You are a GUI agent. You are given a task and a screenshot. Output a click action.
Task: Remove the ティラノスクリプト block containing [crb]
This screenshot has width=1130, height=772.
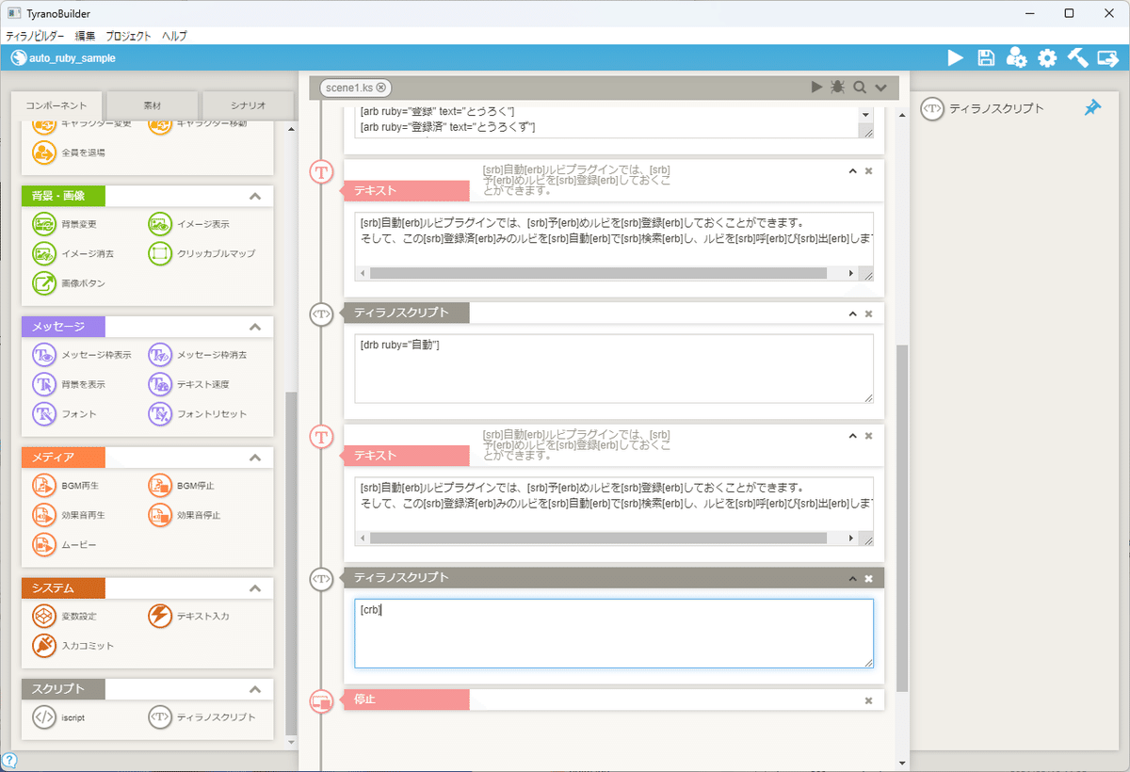(868, 578)
